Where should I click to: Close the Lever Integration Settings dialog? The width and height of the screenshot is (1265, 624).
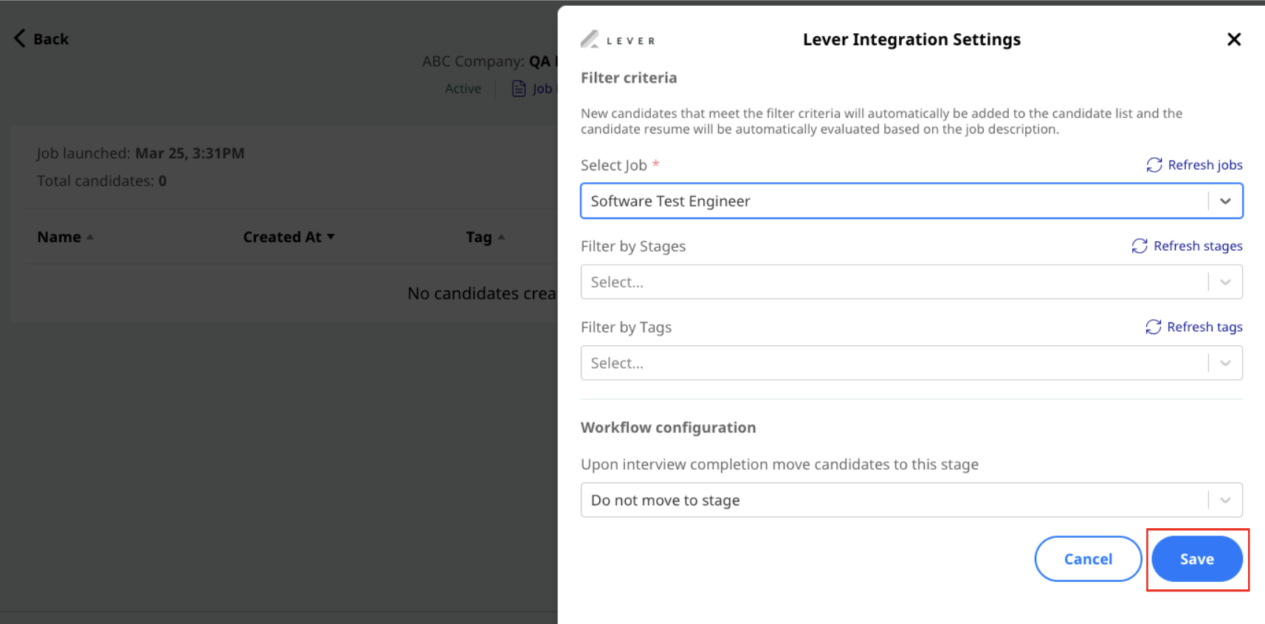pos(1233,39)
